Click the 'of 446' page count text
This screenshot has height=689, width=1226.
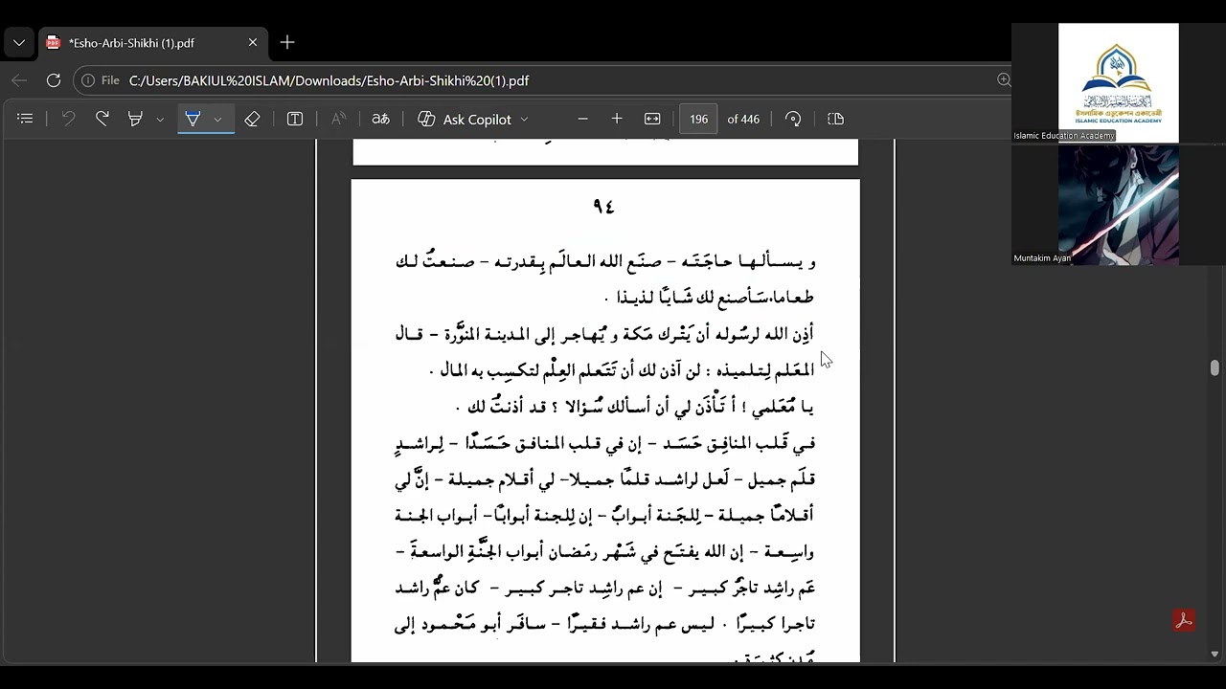pyautogui.click(x=743, y=119)
